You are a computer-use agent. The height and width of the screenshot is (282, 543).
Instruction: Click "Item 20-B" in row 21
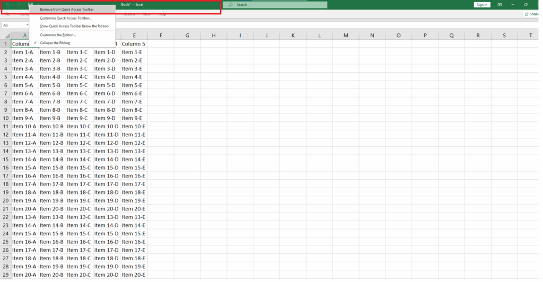(51, 209)
